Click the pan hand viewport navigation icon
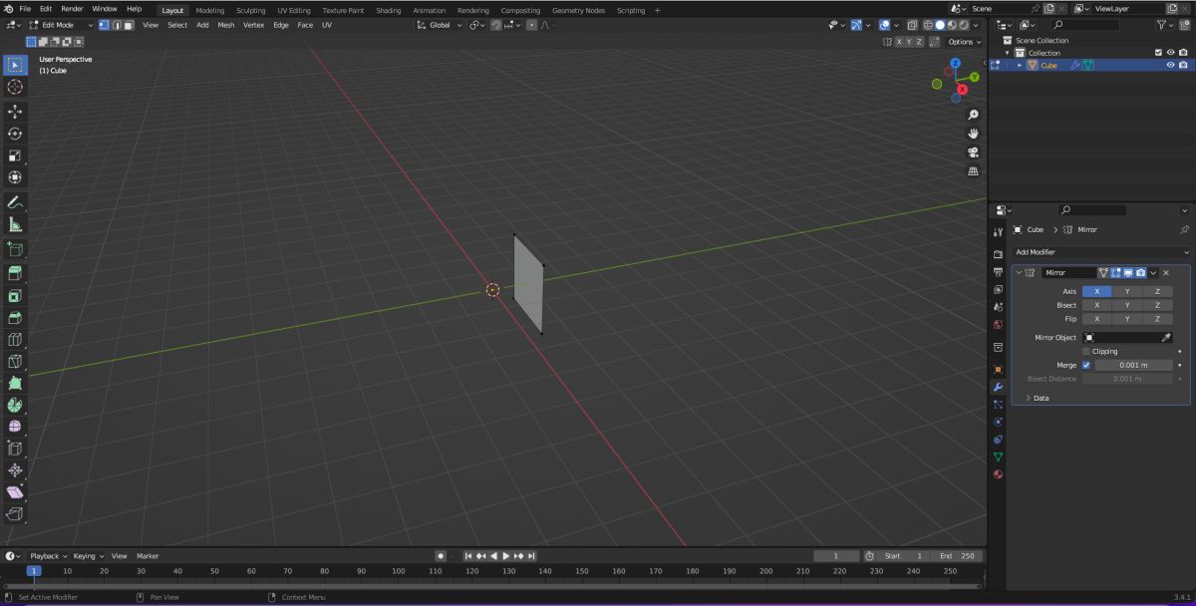 point(973,134)
